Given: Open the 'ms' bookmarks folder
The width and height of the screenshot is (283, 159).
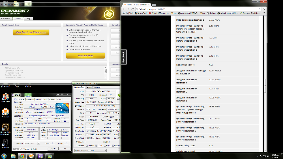Looking at the screenshot, I should (x=174, y=13).
